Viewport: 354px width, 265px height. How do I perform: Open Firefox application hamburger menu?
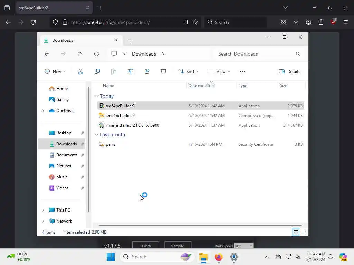point(345,22)
